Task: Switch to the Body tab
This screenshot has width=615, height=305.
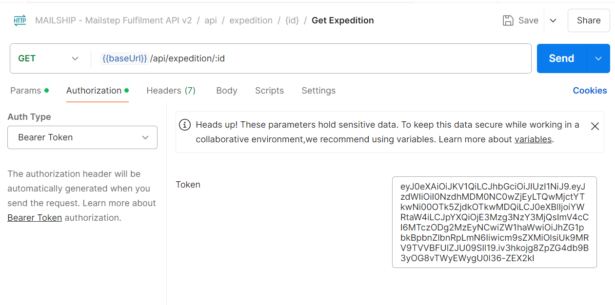Action: (226, 91)
